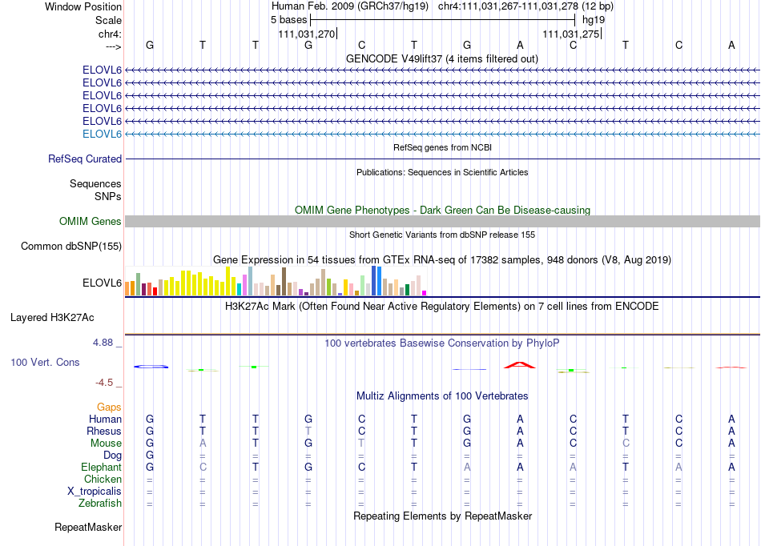Click Short Genetic Variants from dbSNP title

442,235
